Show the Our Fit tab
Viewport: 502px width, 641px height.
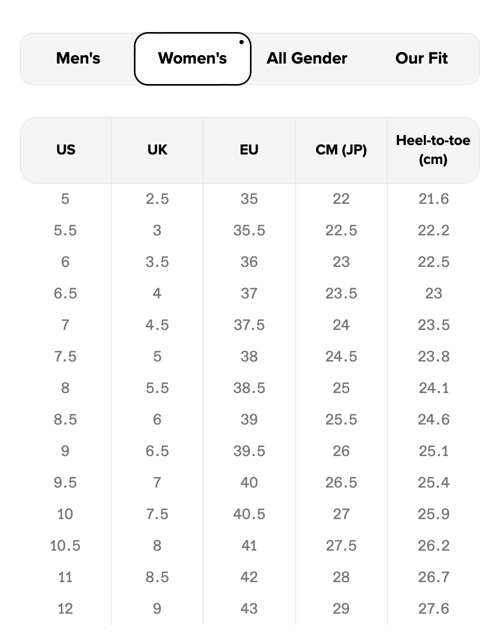tap(422, 58)
